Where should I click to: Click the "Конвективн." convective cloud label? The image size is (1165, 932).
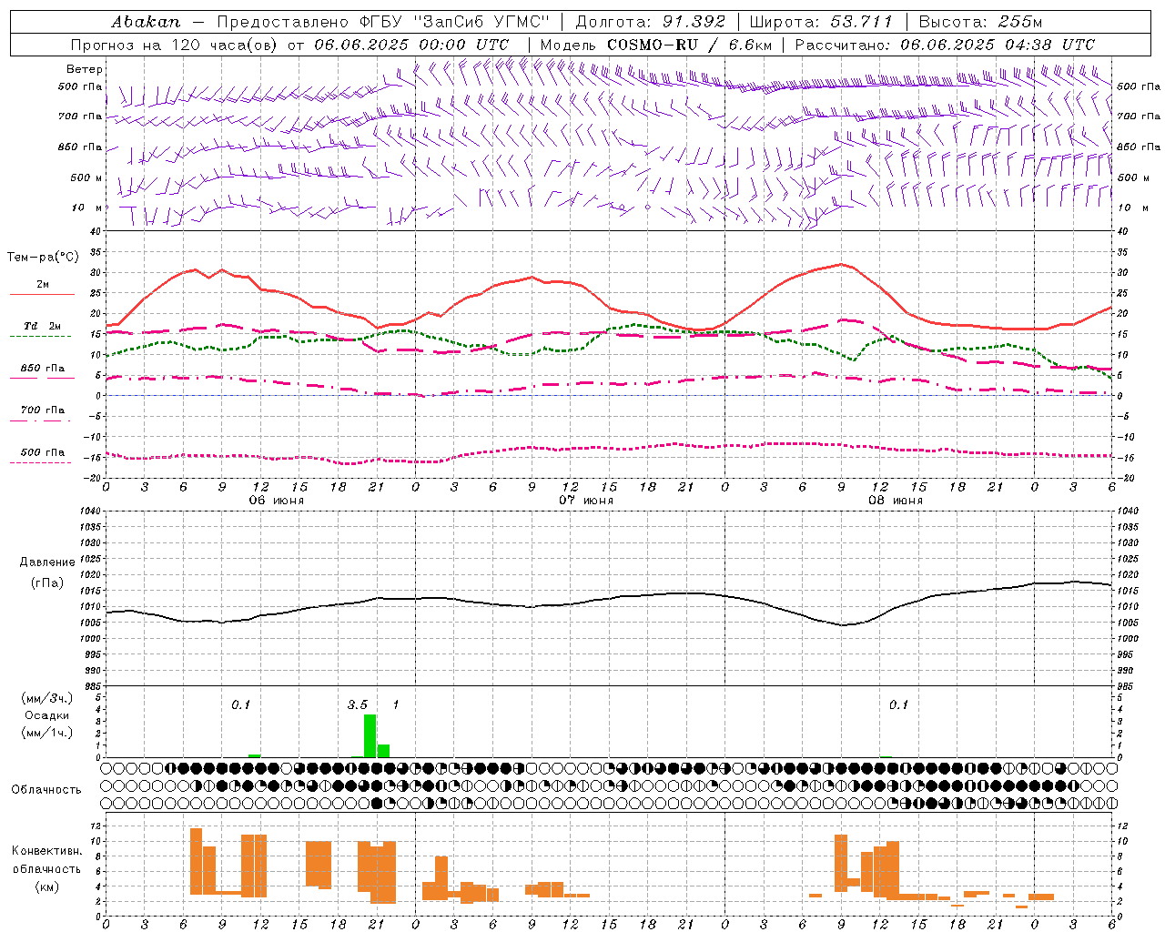click(x=46, y=851)
